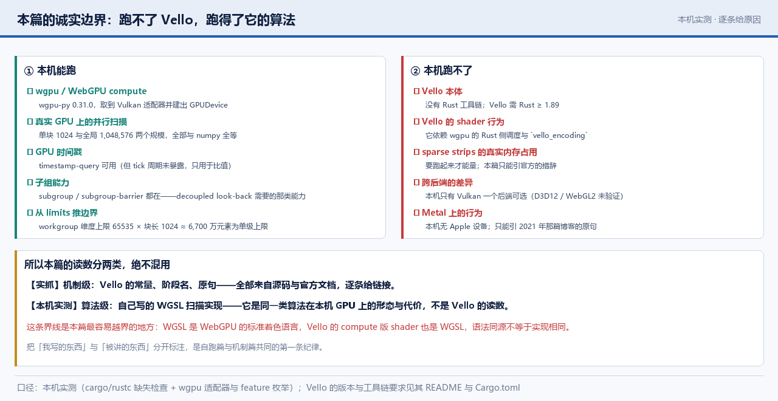Select the 'workgroup 维度上限 65535' line
The height and width of the screenshot is (401, 778).
pos(153,226)
